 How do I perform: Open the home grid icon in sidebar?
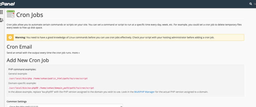click(1, 12)
